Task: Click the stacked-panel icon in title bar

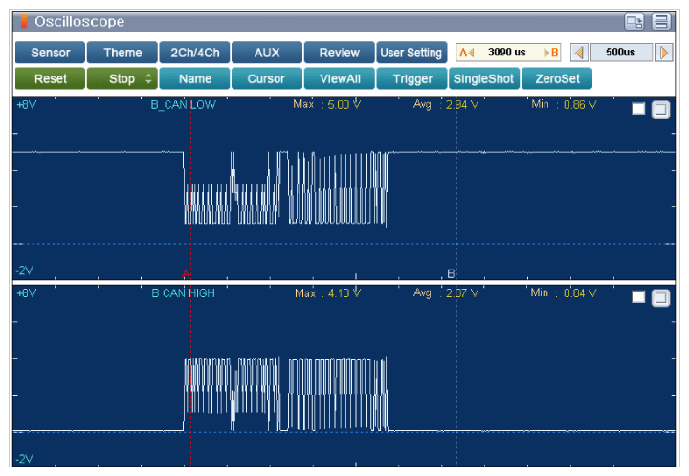Action: click(x=661, y=21)
